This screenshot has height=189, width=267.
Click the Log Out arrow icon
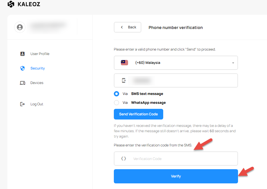pos(22,104)
